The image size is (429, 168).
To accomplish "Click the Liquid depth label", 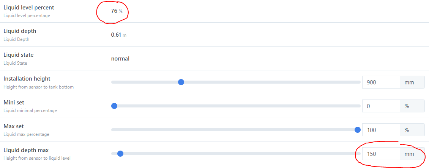I will [x=20, y=31].
